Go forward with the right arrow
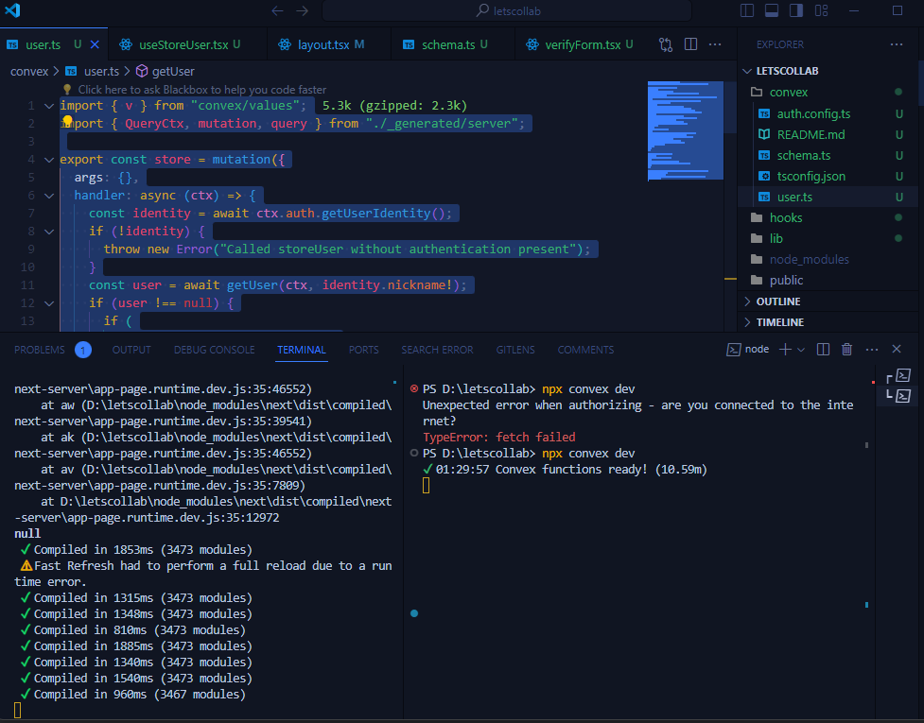The height and width of the screenshot is (723, 924). pyautogui.click(x=303, y=10)
